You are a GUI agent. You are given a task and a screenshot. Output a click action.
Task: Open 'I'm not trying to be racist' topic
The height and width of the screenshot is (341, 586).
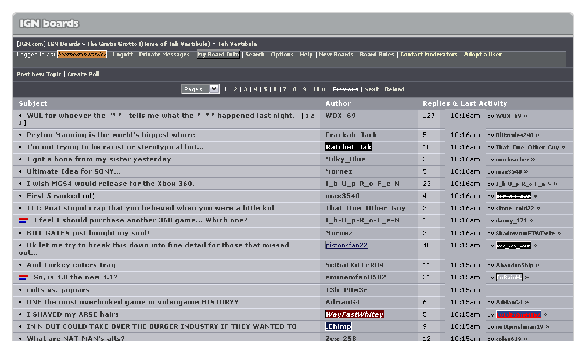(x=116, y=147)
